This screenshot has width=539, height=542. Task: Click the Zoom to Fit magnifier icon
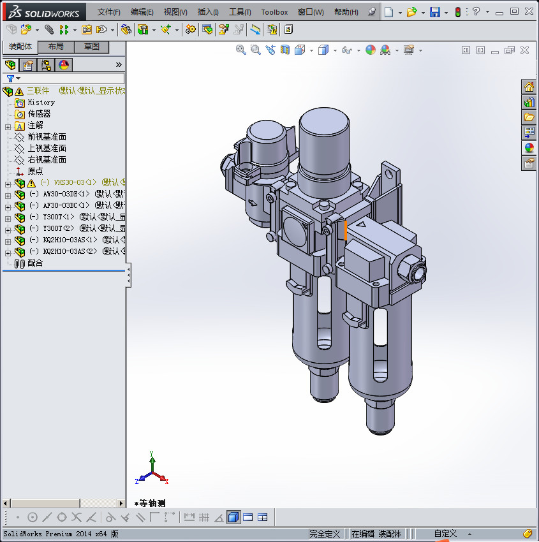click(x=241, y=50)
